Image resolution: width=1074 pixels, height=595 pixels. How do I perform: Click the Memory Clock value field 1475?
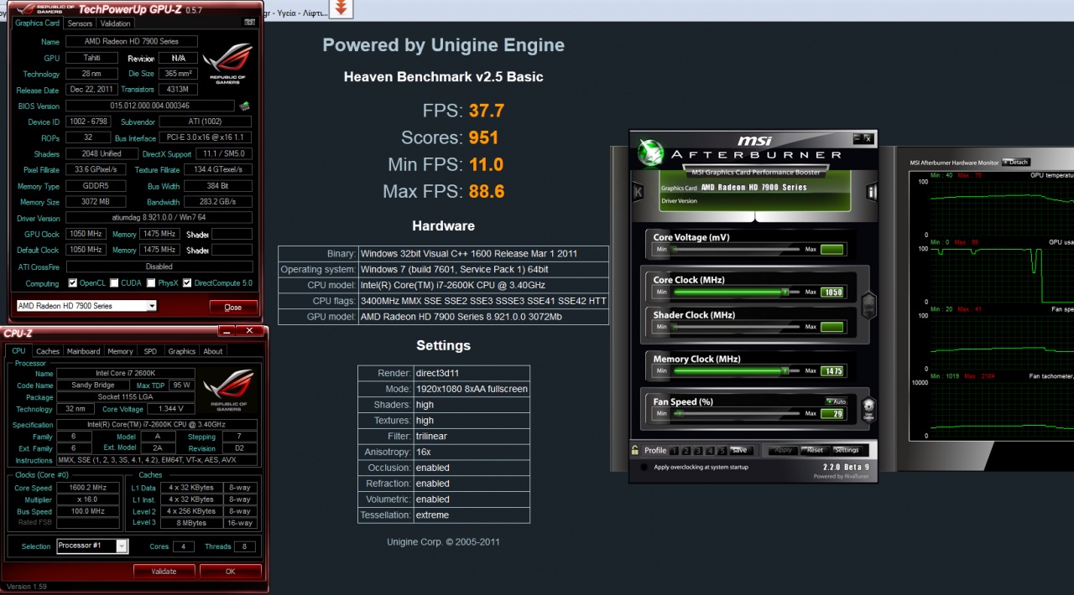(x=832, y=370)
